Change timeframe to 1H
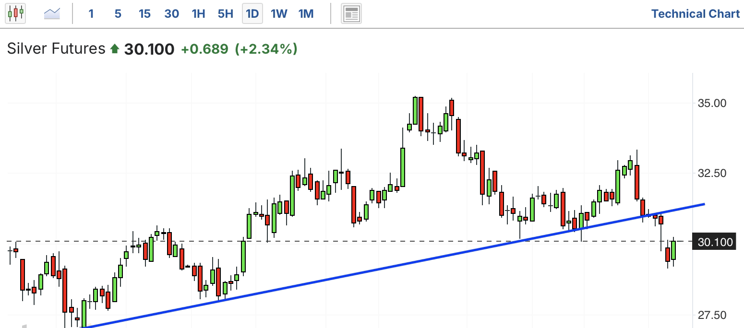 pyautogui.click(x=198, y=14)
